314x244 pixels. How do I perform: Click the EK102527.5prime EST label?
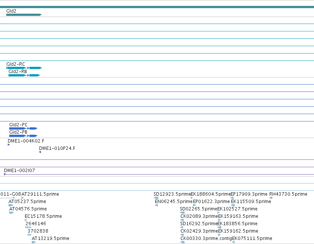coord(238,209)
